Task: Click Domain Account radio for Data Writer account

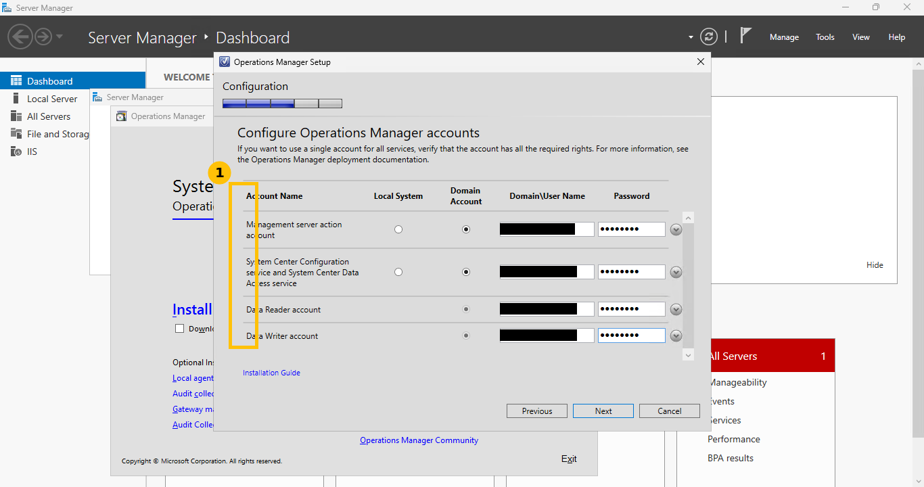Action: 466,335
